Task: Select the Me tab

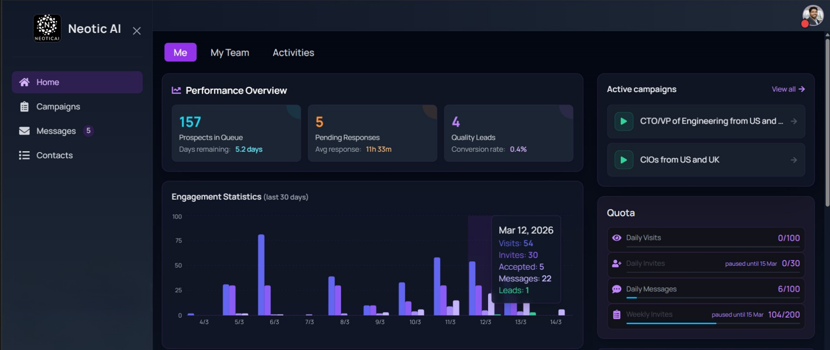Action: (x=181, y=52)
